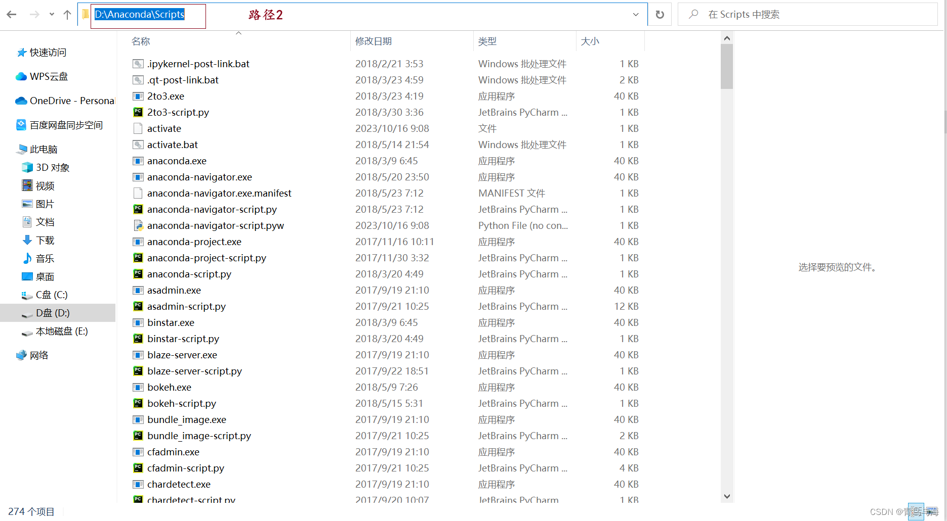Image resolution: width=947 pixels, height=521 pixels.
Task: Open 桌面 folder in sidebar
Action: pos(38,276)
